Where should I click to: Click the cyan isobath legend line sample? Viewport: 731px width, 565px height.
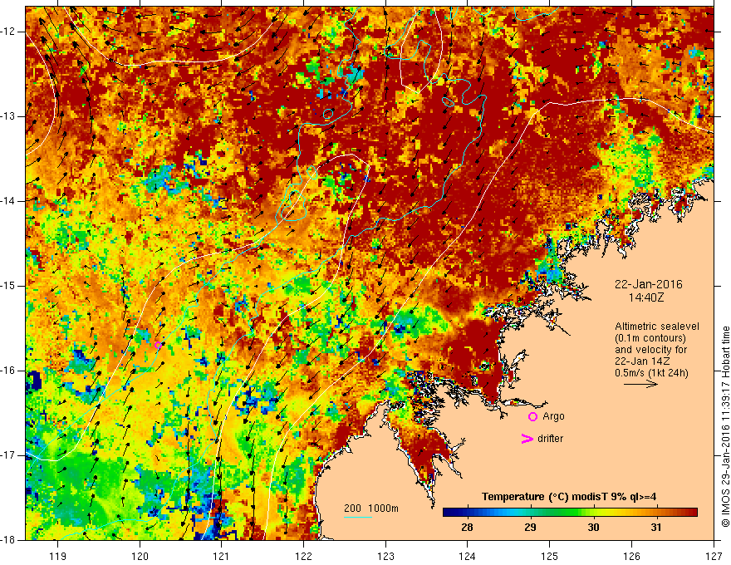pos(358,517)
